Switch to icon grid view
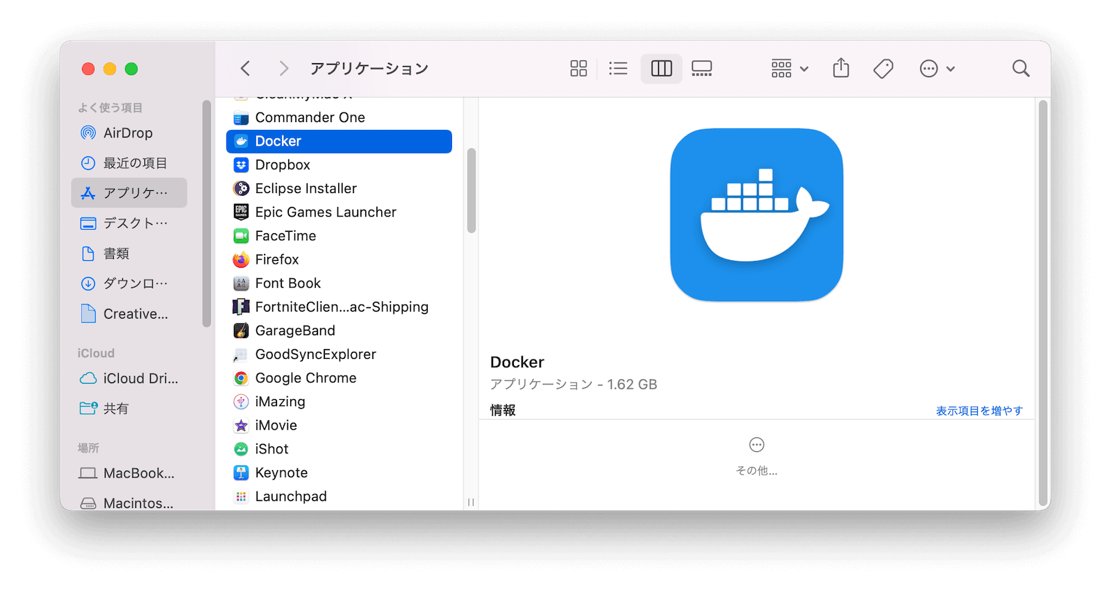 pyautogui.click(x=578, y=68)
